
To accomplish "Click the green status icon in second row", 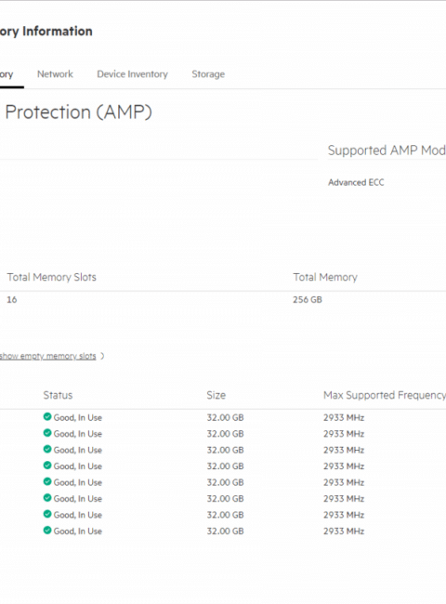I will click(x=47, y=433).
